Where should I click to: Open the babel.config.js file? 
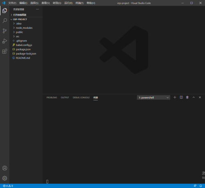tap(26, 45)
